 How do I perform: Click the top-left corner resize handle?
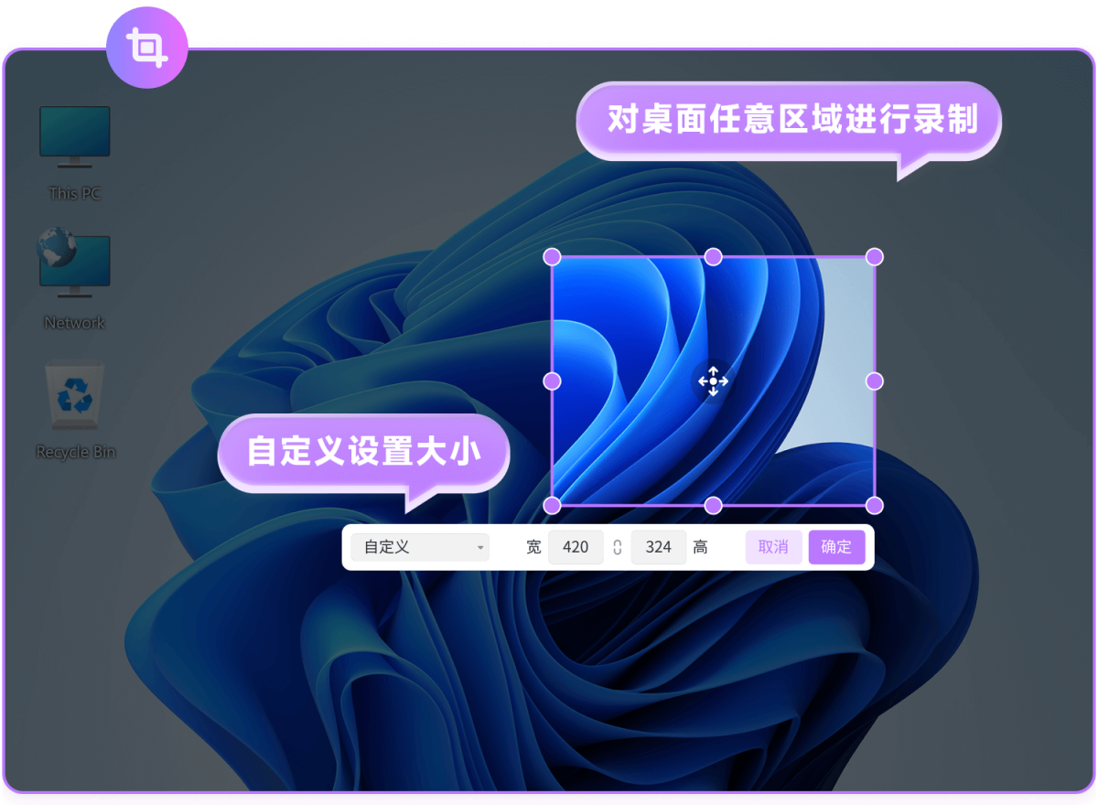[x=552, y=256]
